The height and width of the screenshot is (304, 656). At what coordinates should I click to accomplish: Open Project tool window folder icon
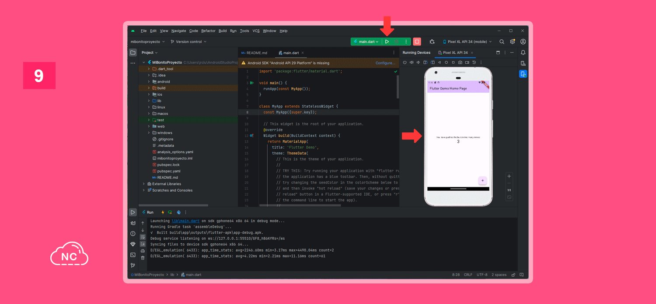(x=133, y=52)
